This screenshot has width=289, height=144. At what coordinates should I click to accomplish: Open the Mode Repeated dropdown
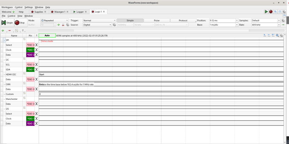pyautogui.click(x=54, y=21)
